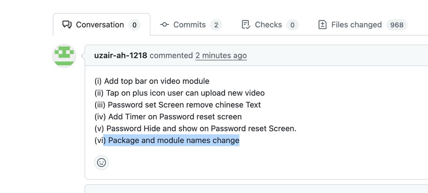Viewport: 428px width, 193px height.
Task: Switch to the Conversation tab
Action: pyautogui.click(x=100, y=25)
